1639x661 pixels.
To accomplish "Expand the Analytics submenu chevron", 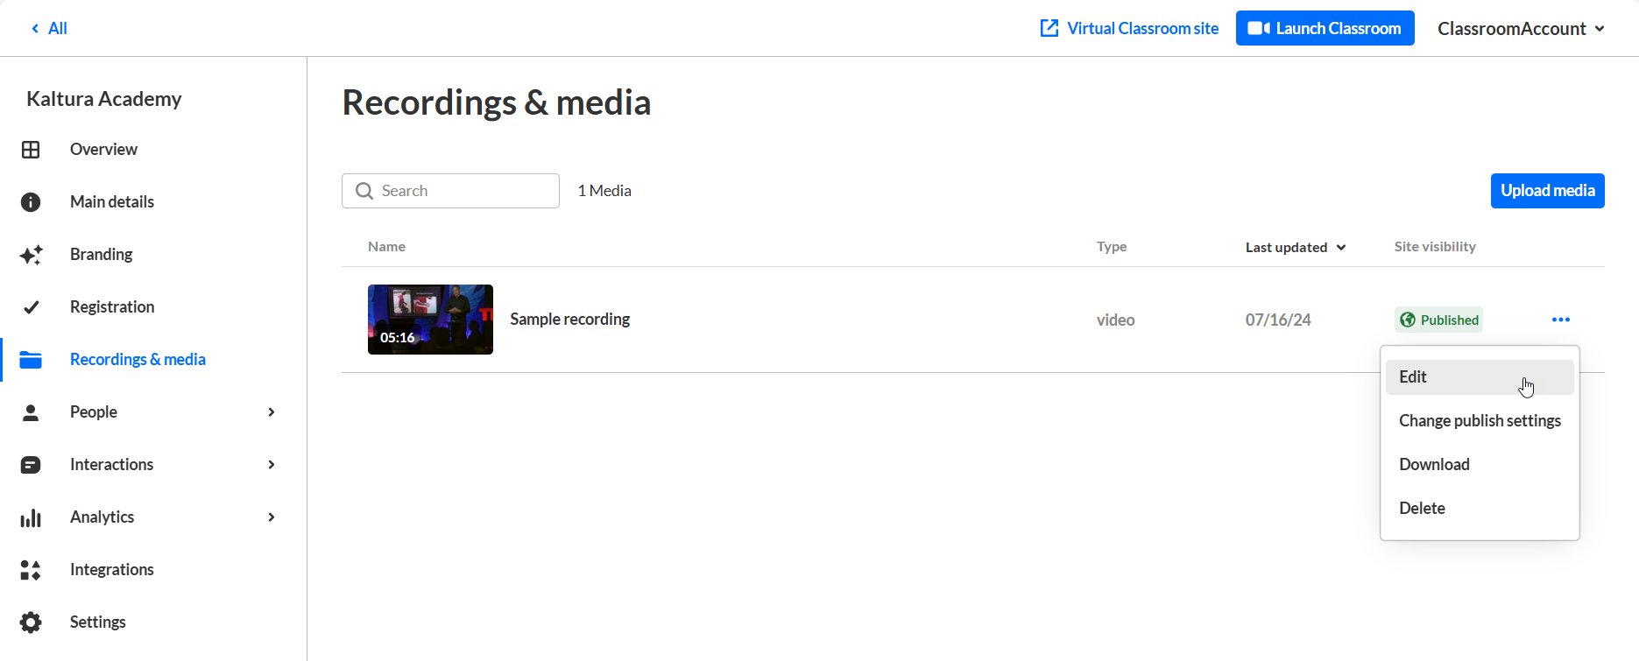I will (272, 517).
